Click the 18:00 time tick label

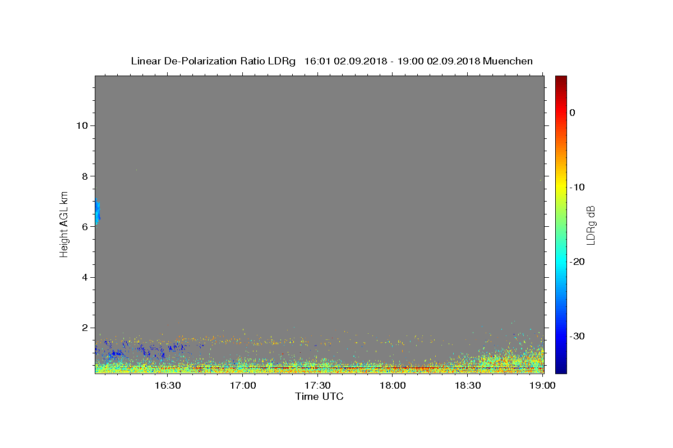393,385
